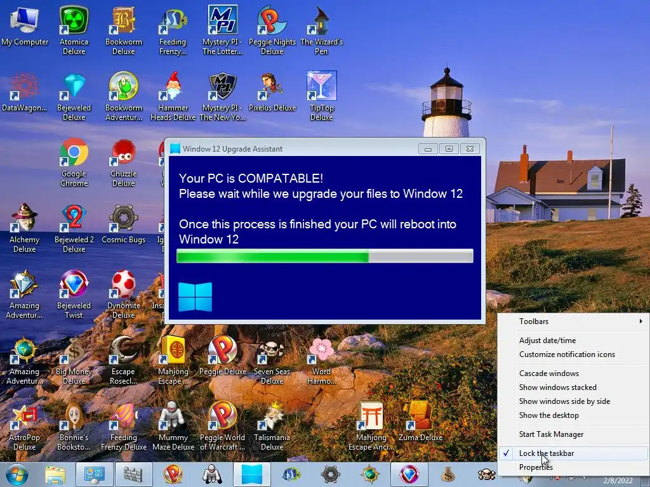Choose Cascade windows menu entry
Screen dimensions: 650x487
pos(574,373)
